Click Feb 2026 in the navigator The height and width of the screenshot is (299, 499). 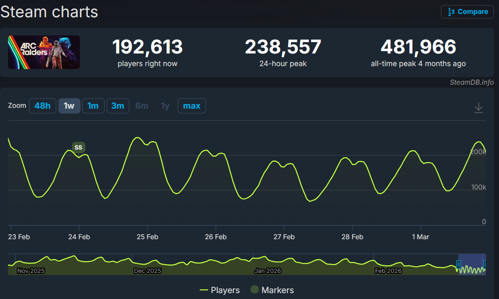coord(388,271)
